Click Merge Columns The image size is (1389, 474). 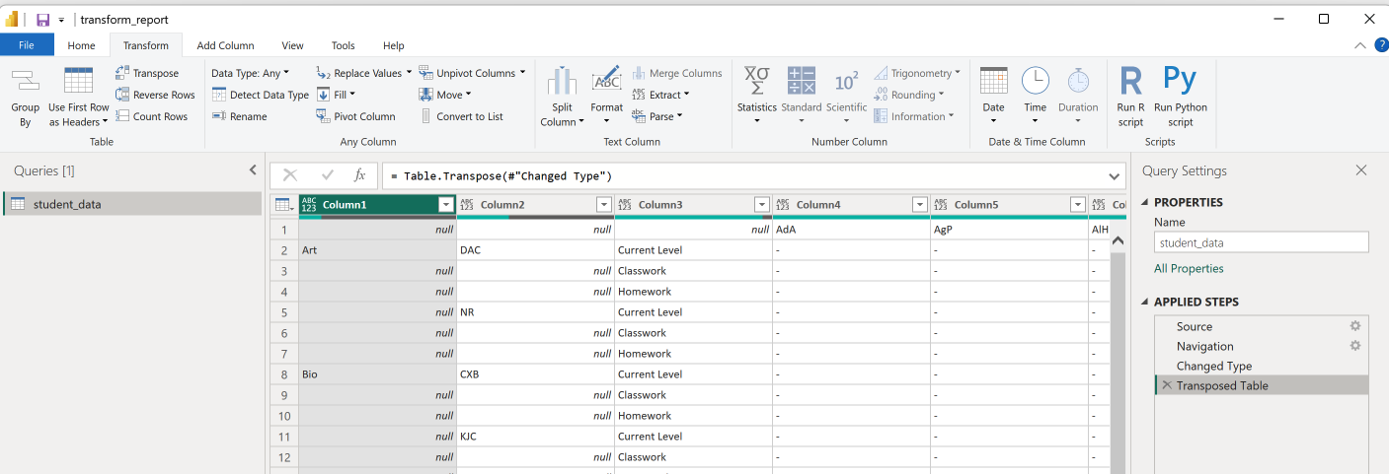676,73
